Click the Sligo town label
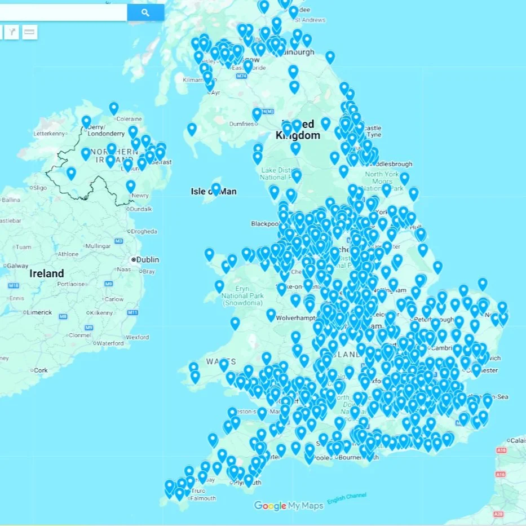The height and width of the screenshot is (526, 526). pos(40,188)
